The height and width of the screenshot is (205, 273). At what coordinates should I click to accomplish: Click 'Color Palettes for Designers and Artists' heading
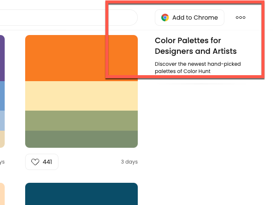(196, 46)
